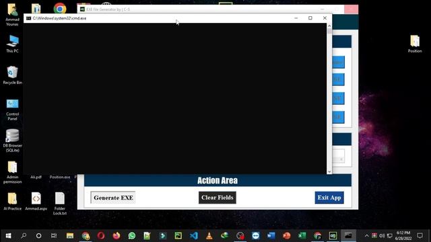Open Chrome icon next to Excel
This screenshot has height=242, width=431.
point(317,236)
